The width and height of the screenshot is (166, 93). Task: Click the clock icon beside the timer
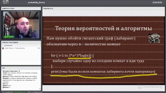(153, 2)
